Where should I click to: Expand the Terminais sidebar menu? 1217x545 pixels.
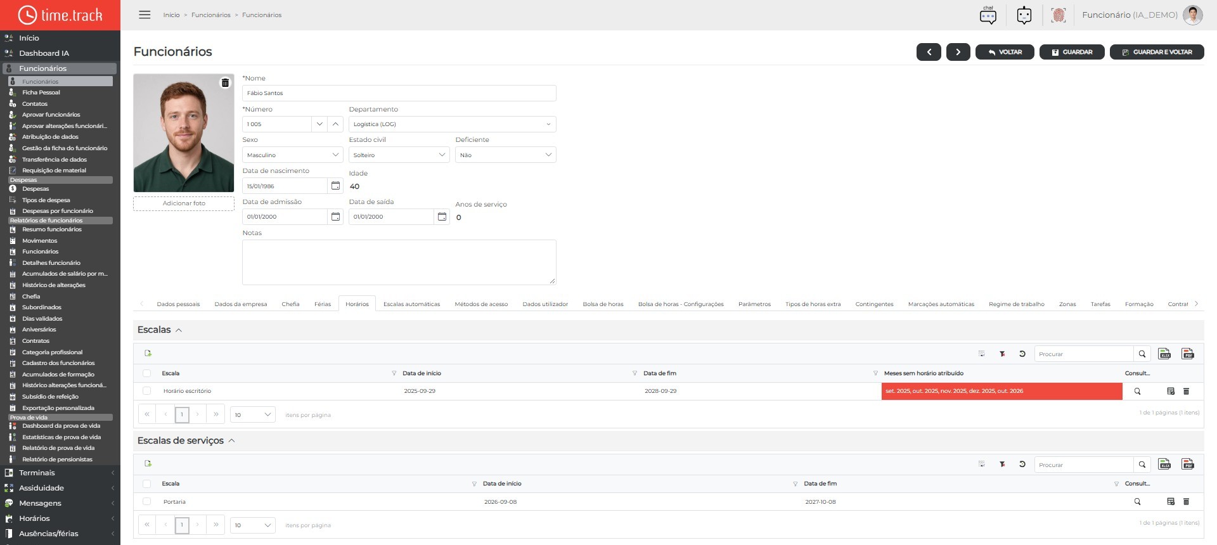(x=60, y=473)
